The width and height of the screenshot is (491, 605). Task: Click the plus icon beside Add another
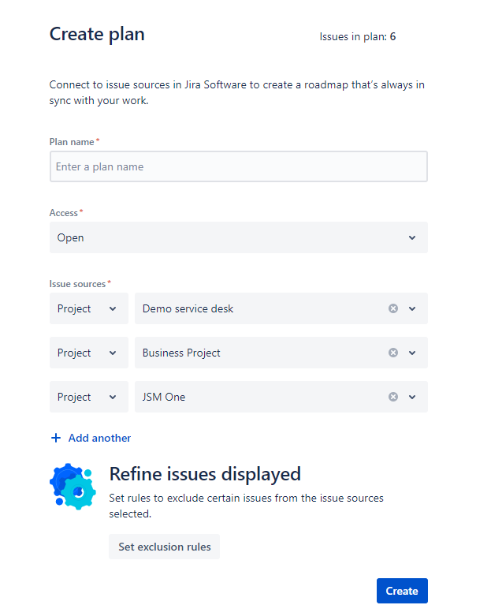pos(56,438)
